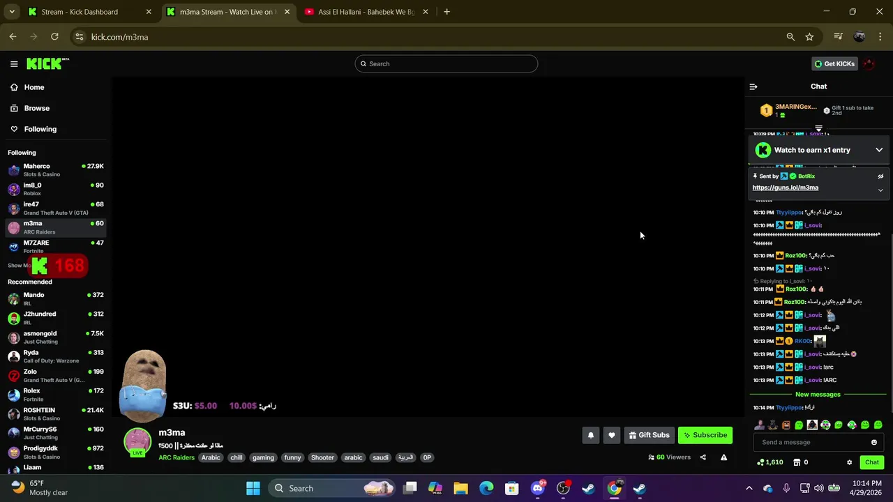Click the Get KICKs button
Viewport: 893px width, 502px height.
pos(834,63)
